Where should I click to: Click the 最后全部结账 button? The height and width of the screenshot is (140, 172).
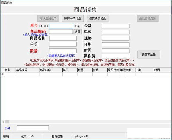click(147, 19)
